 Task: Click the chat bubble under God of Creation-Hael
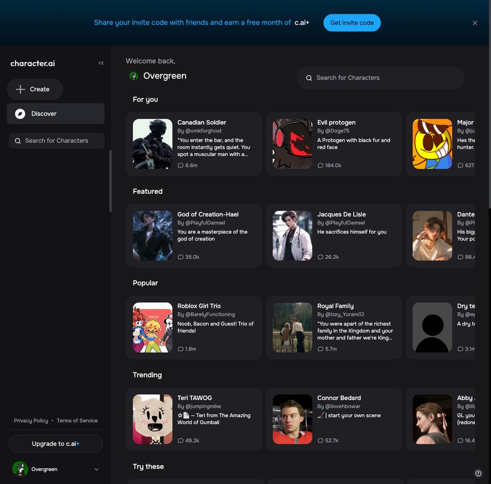182,257
